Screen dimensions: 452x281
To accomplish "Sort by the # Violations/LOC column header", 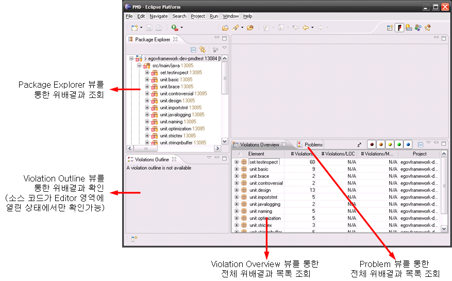I will tap(338, 154).
